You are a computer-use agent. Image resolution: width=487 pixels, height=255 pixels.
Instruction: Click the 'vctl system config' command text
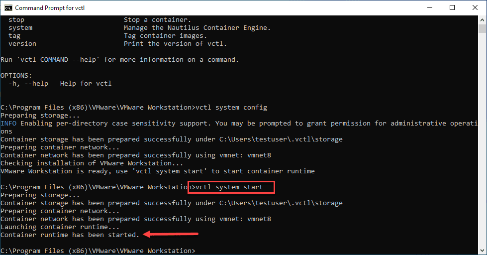pyautogui.click(x=231, y=108)
